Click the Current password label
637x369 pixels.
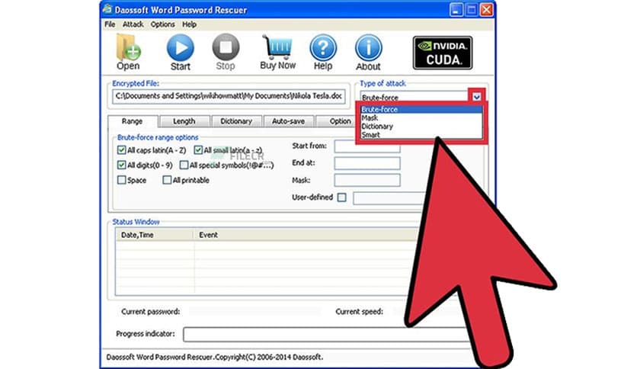(x=151, y=312)
